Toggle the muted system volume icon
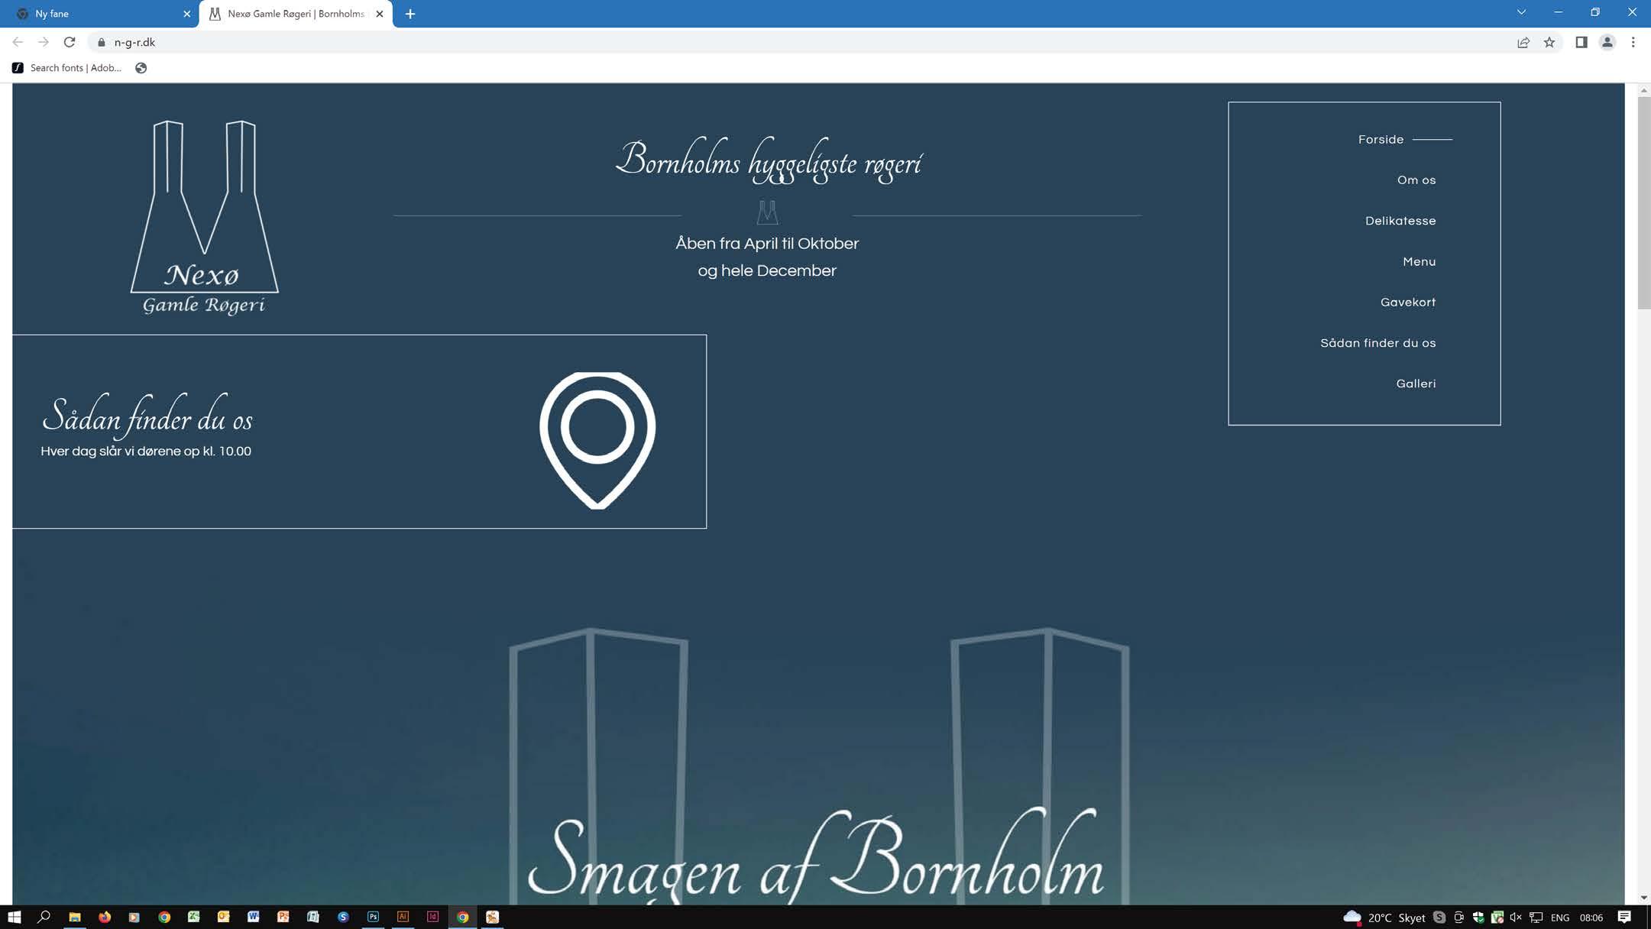 [1516, 917]
